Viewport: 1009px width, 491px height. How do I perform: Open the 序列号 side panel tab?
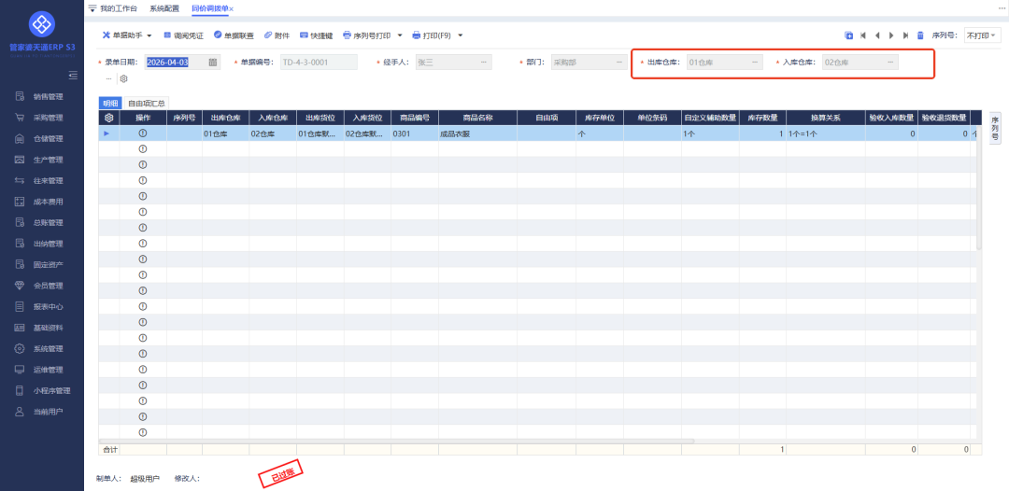click(x=994, y=128)
